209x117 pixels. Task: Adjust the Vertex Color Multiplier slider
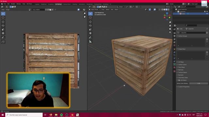(x=199, y=84)
